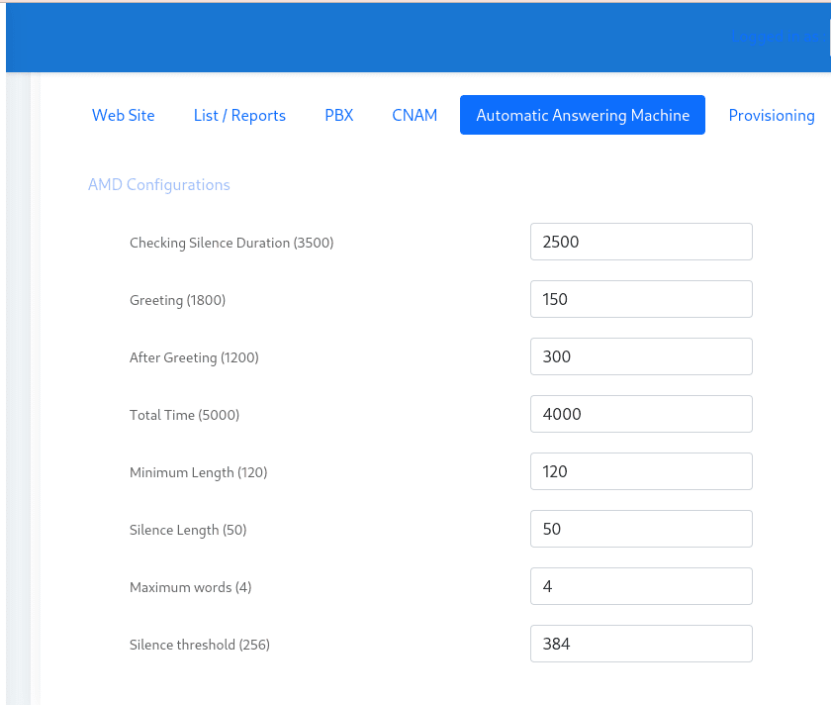Screen dimensions: 831x705
Task: Click the Automatic Answering Machine tab
Action: click(x=583, y=115)
